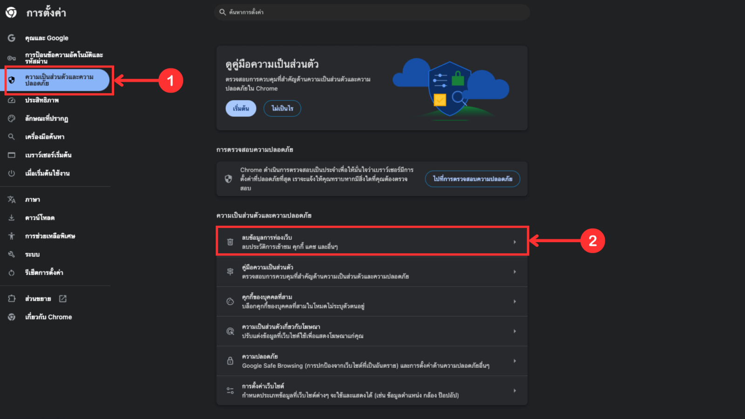745x419 pixels.
Task: Click the sliders icon for การตั้งค่าเว็บไซต์
Action: click(x=230, y=391)
